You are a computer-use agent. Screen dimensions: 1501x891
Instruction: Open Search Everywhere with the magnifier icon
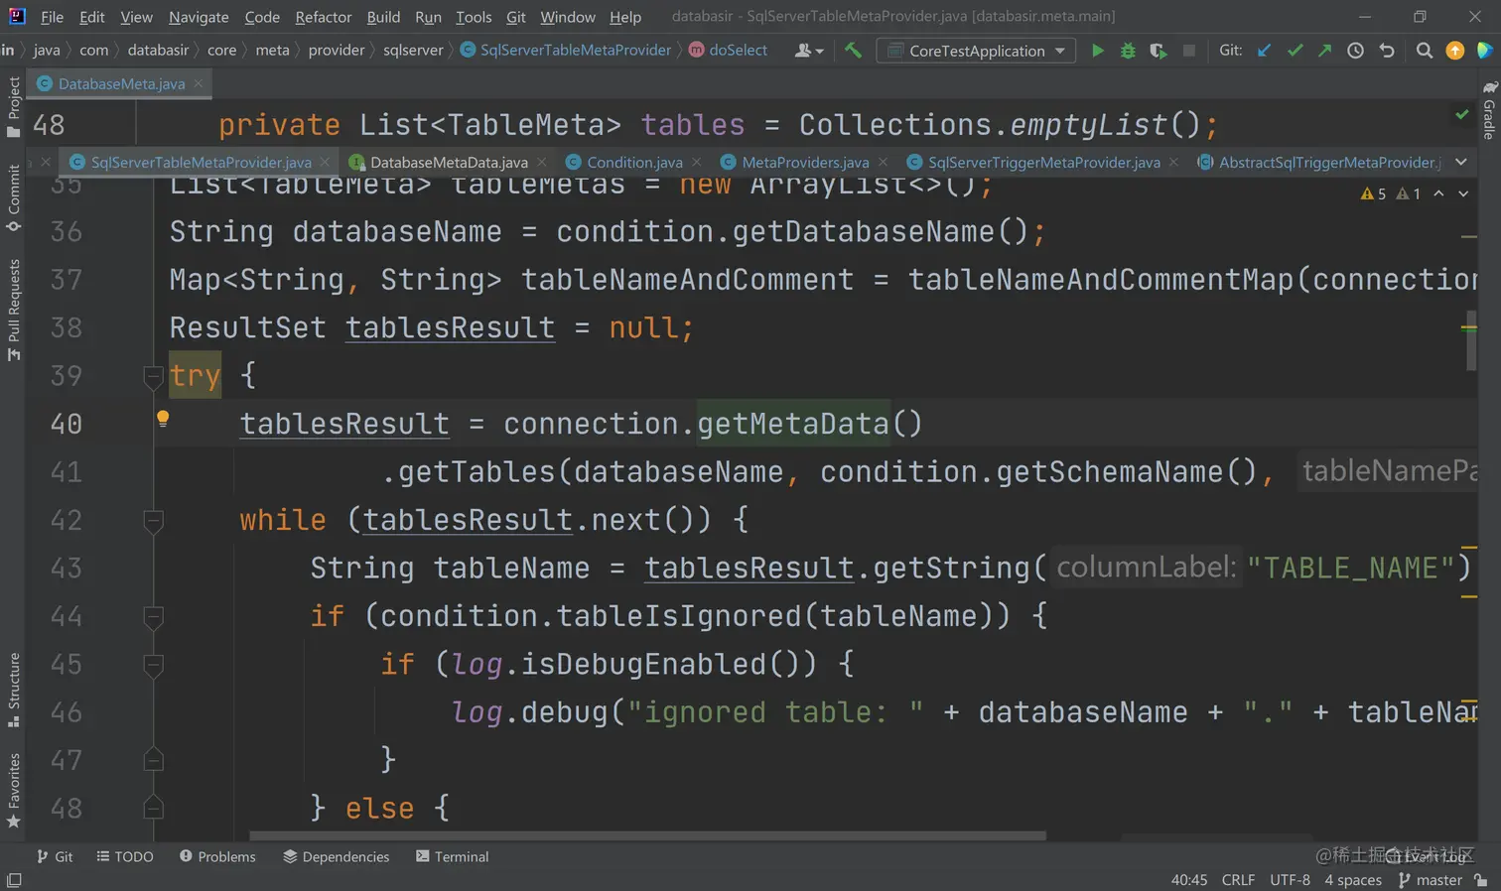point(1425,51)
